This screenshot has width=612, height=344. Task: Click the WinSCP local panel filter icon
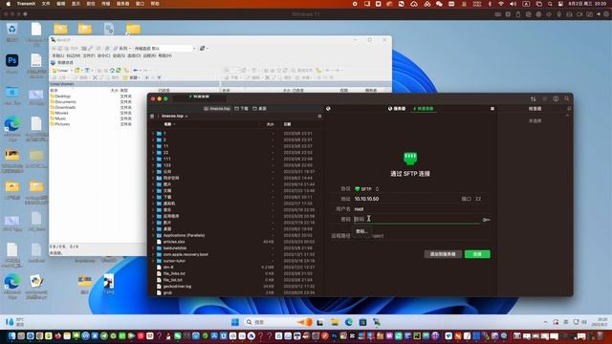click(x=87, y=71)
